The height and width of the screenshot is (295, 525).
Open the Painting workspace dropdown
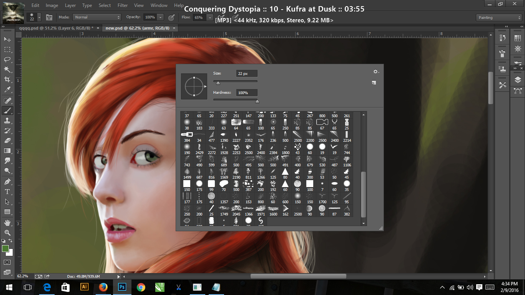click(499, 18)
